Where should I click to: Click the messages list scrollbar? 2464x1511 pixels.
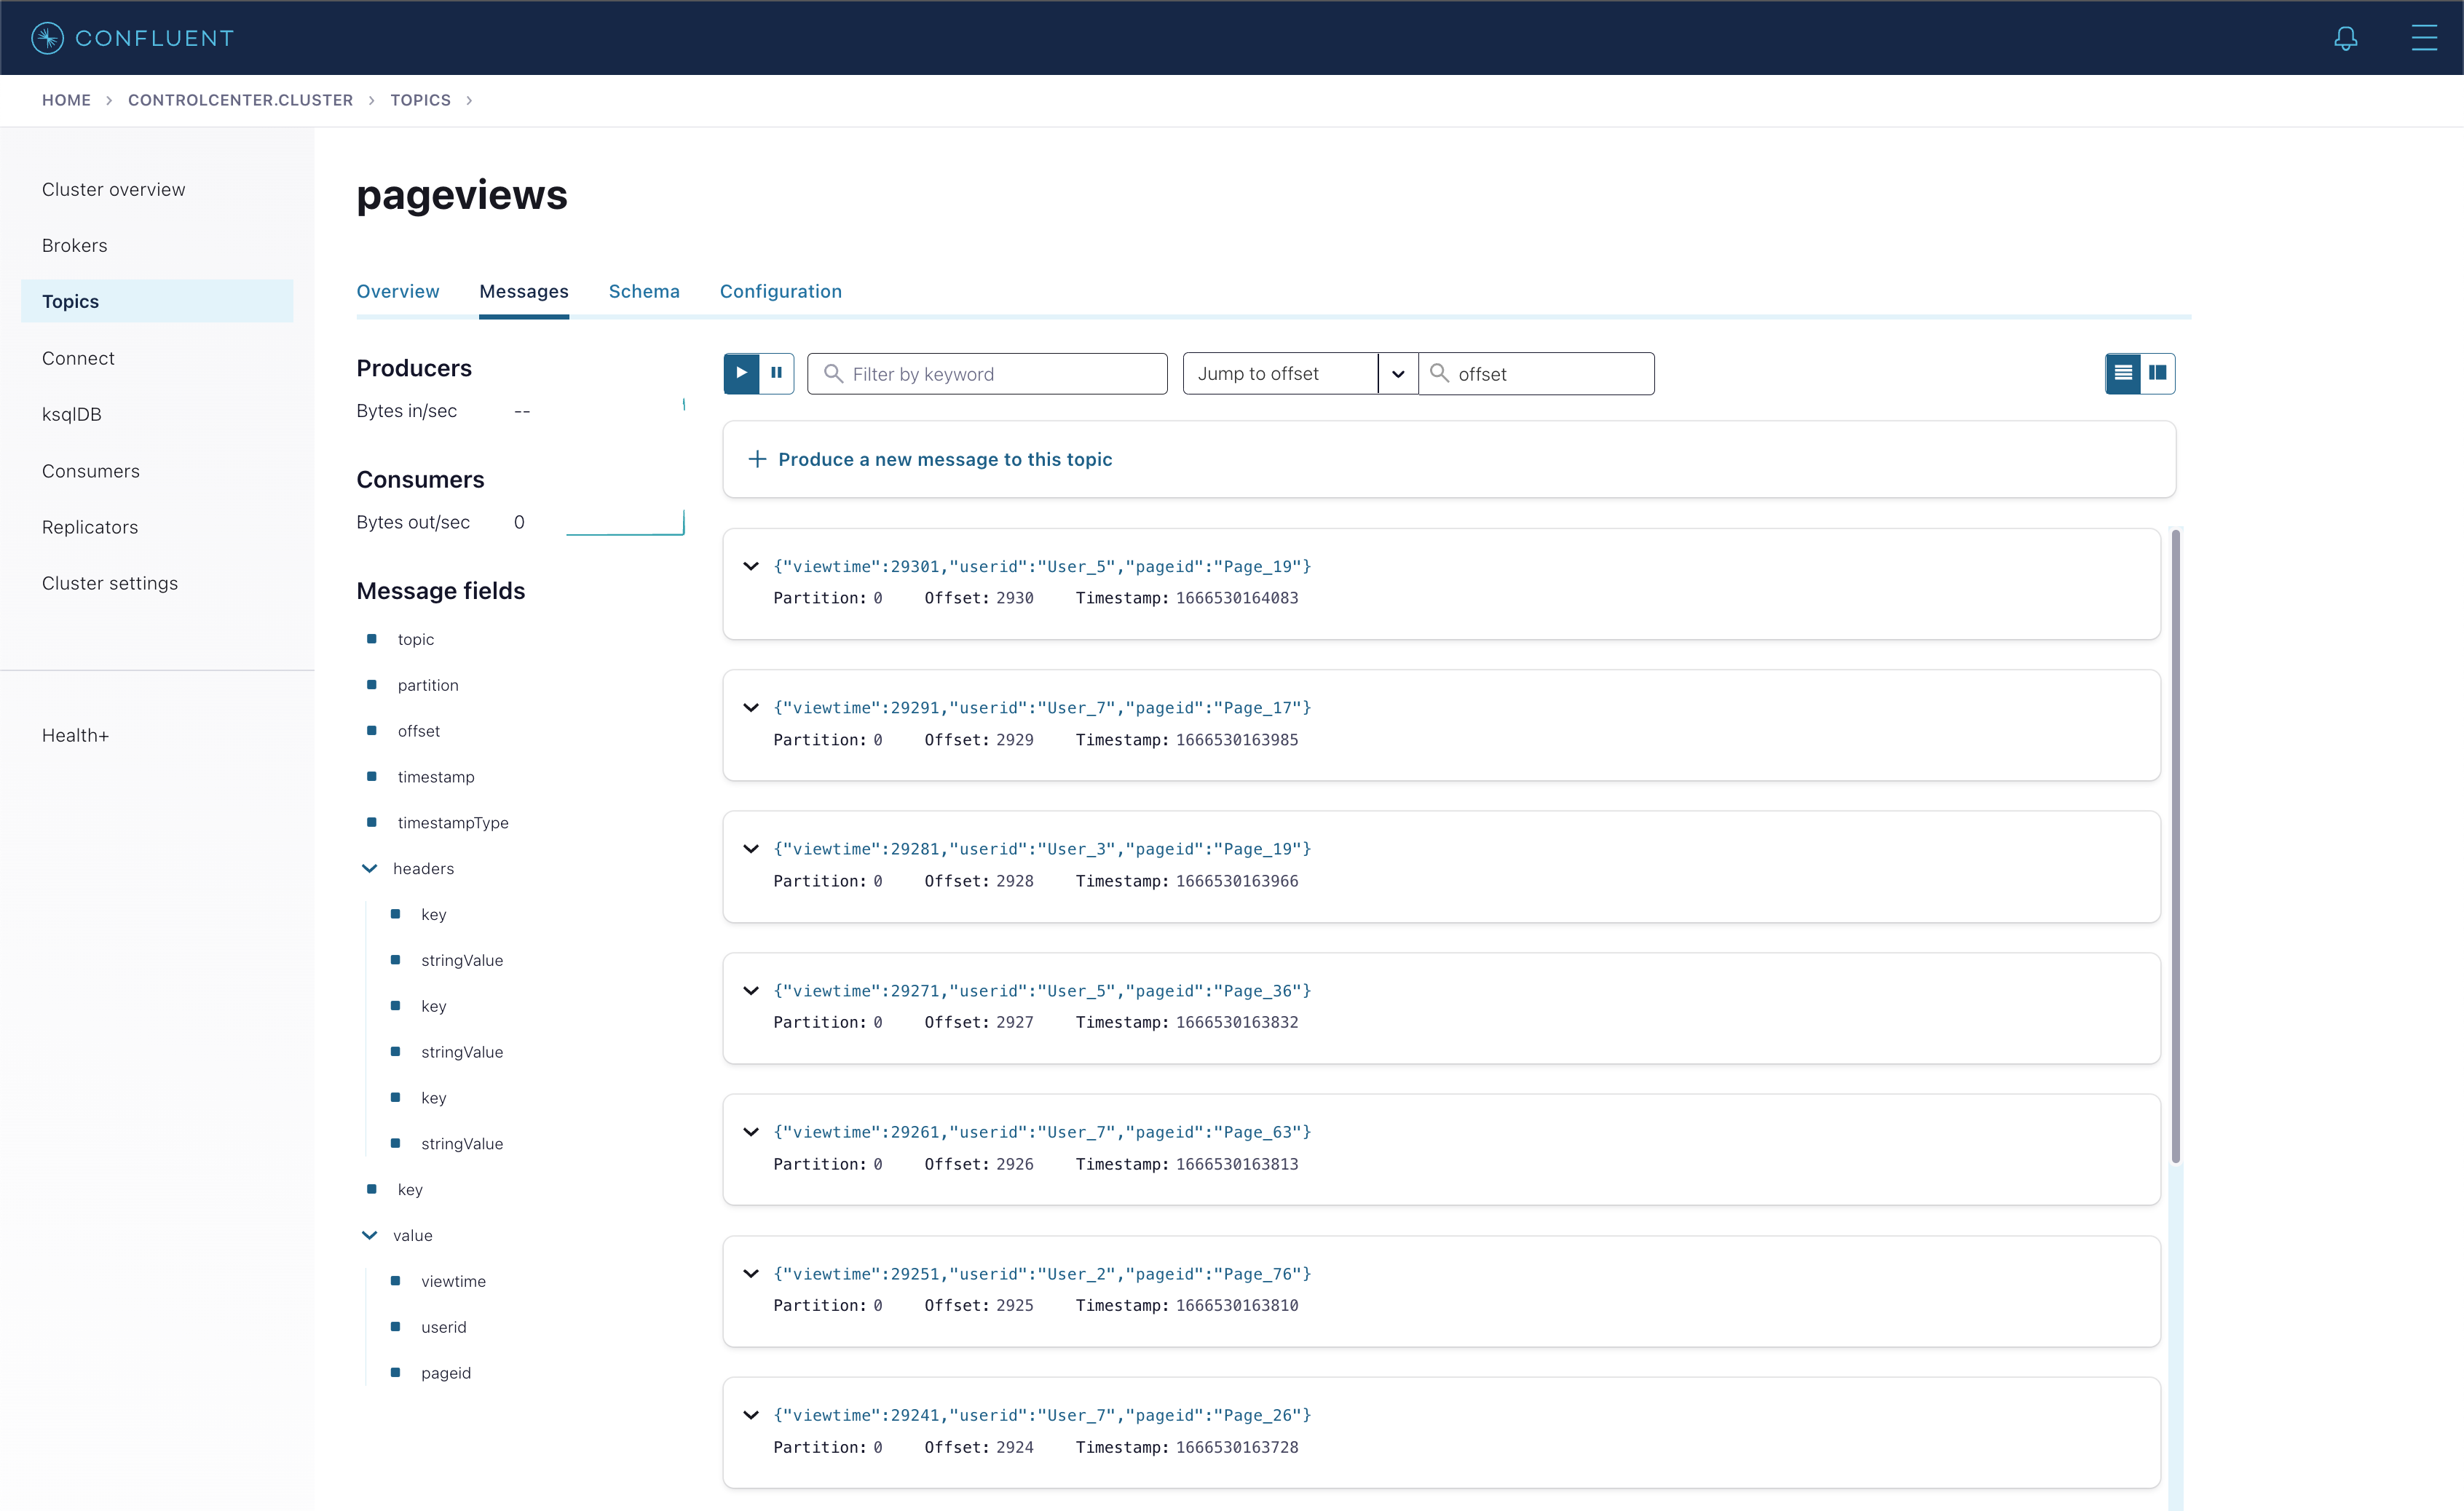[2175, 846]
